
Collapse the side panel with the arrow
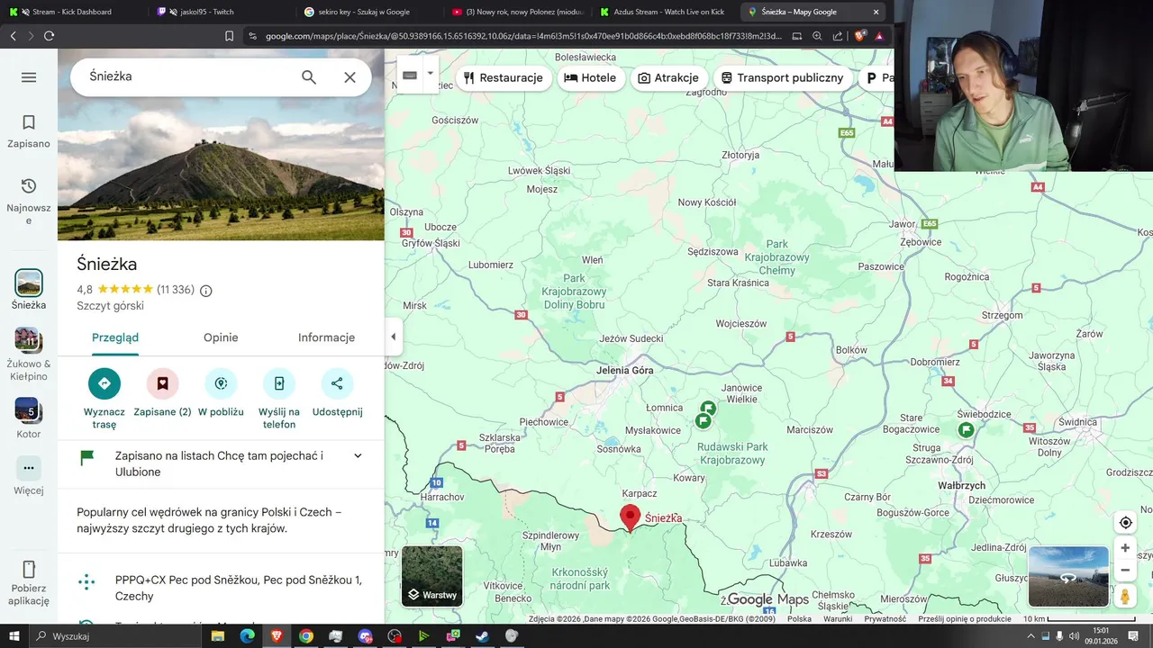(x=393, y=337)
